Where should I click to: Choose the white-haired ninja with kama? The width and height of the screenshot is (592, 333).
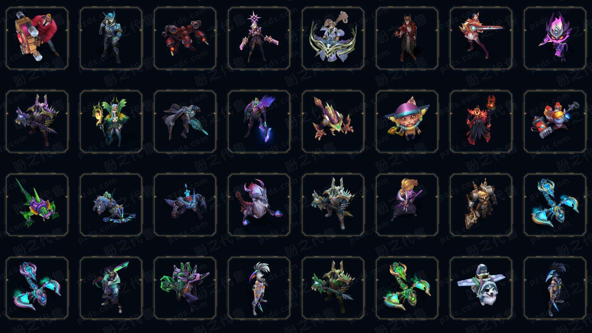point(259,288)
